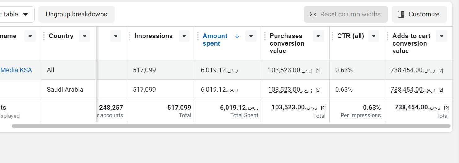Open Adds to cart column dropdown

point(441,36)
